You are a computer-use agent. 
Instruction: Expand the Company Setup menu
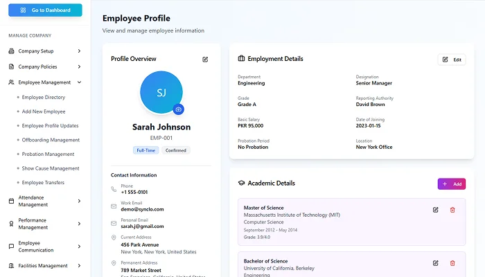tap(79, 51)
